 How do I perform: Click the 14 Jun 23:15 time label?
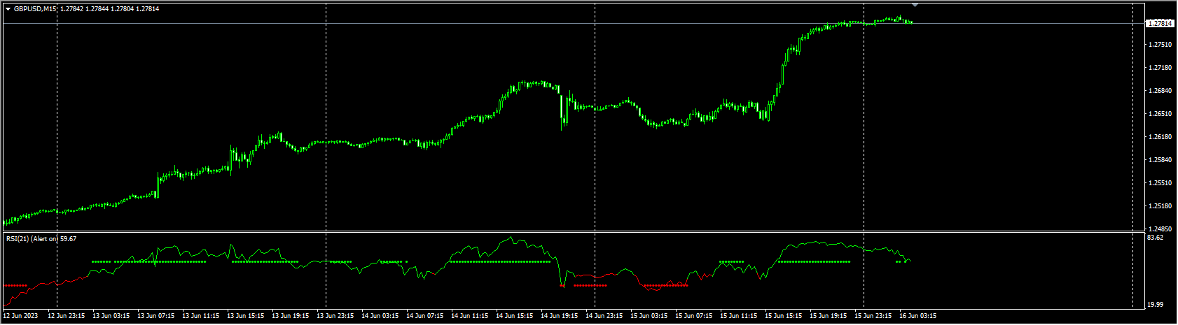(x=604, y=316)
